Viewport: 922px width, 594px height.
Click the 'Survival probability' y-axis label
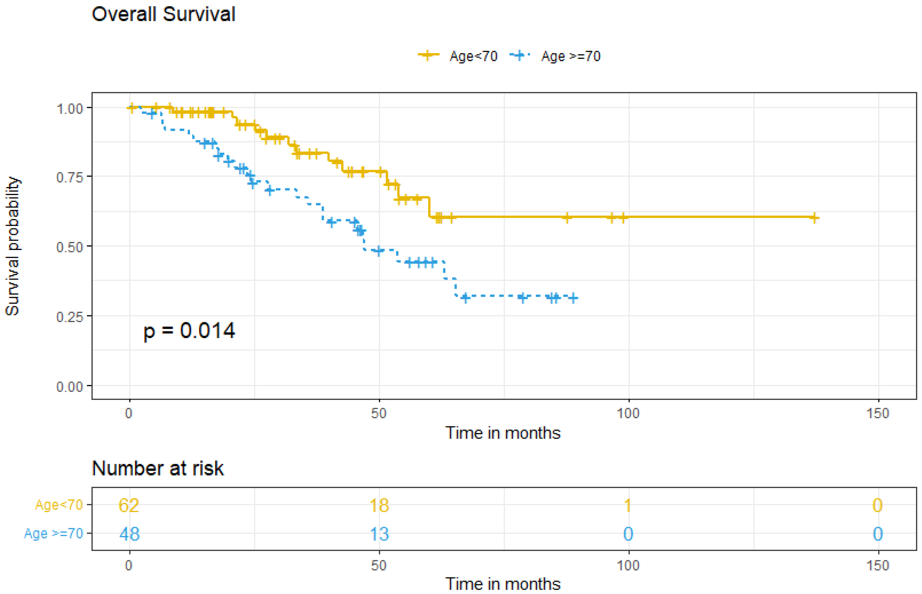(x=12, y=247)
